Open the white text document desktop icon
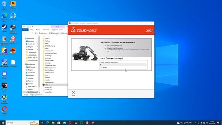Viewport: 222px width, 125px height. (13, 63)
